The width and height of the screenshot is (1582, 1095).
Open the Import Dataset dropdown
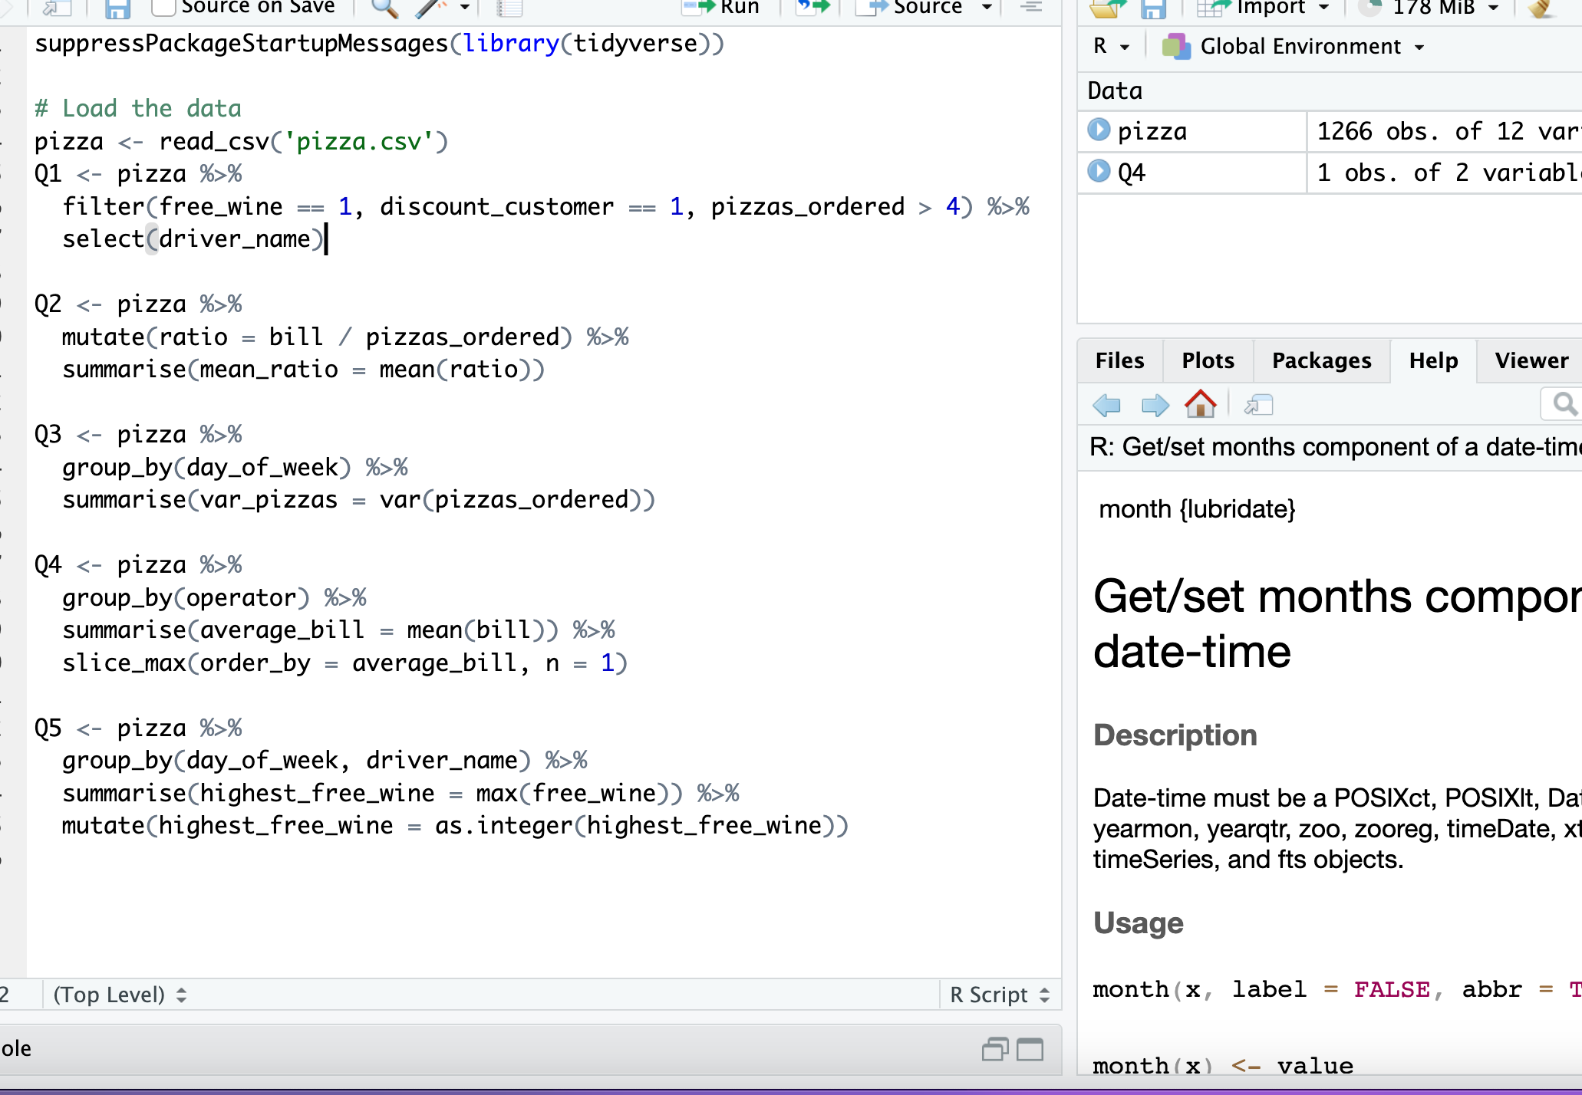(1274, 8)
